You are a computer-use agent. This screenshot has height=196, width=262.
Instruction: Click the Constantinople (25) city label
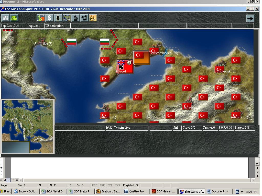point(164,53)
